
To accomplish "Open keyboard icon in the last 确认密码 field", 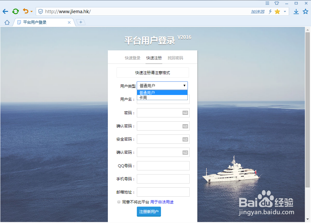I will (x=185, y=152).
